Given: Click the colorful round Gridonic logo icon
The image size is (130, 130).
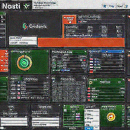Looking at the screenshot, I should pyautogui.click(x=25, y=26).
